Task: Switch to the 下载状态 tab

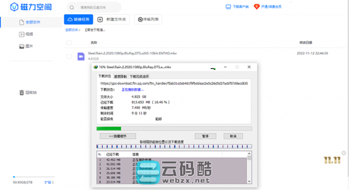Action: [x=105, y=76]
